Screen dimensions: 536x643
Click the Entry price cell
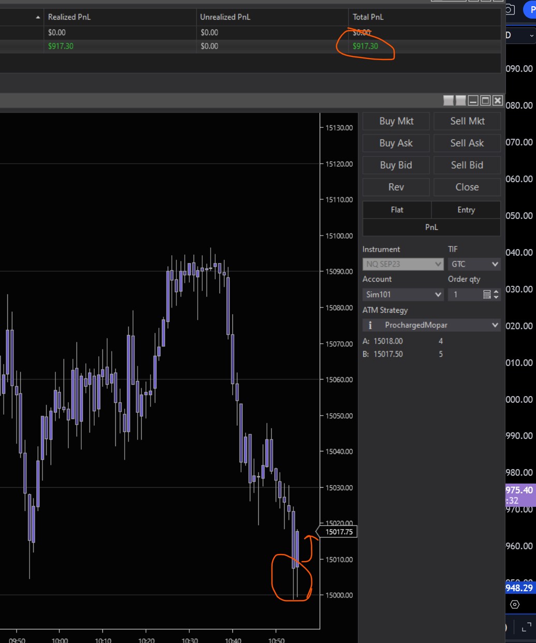pos(466,210)
